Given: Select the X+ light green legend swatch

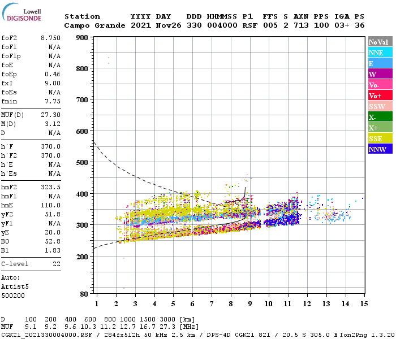Looking at the screenshot, I should (380, 128).
